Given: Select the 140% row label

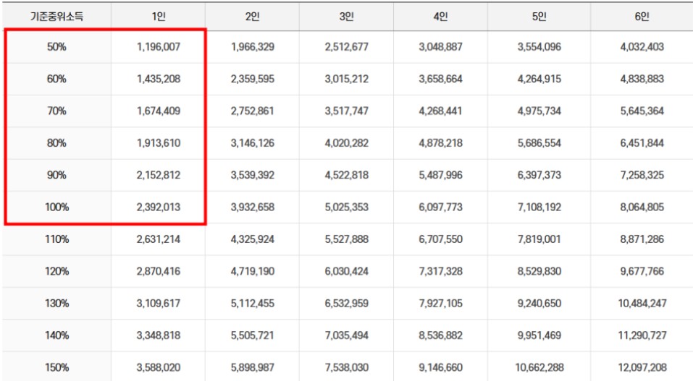Looking at the screenshot, I should click(56, 335).
